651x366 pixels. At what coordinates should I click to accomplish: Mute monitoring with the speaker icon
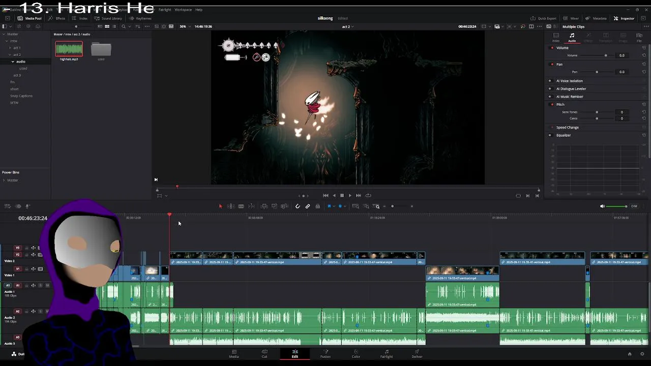tap(602, 206)
